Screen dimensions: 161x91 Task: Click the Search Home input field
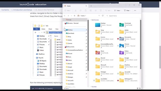coord(123,16)
